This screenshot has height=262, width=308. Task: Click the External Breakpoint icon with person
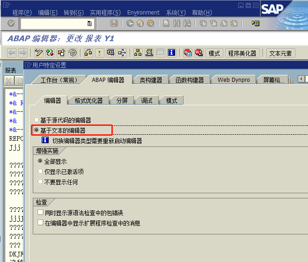coord(199,53)
